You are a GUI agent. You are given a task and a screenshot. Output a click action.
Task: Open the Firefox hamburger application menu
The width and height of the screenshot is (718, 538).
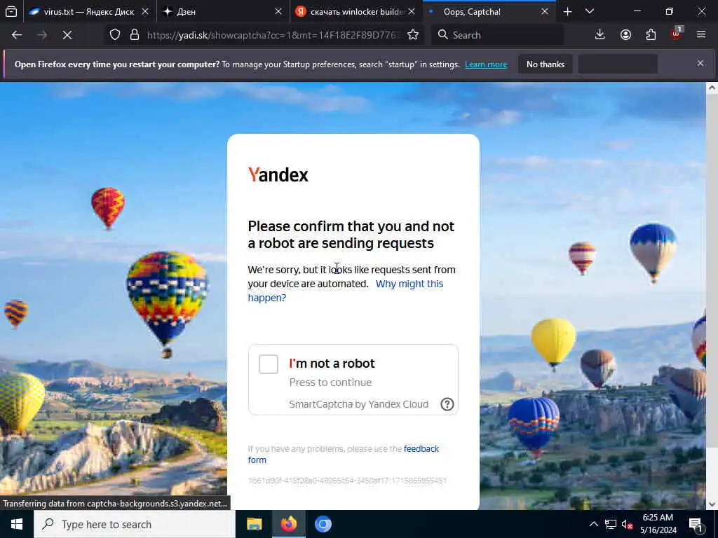[701, 35]
